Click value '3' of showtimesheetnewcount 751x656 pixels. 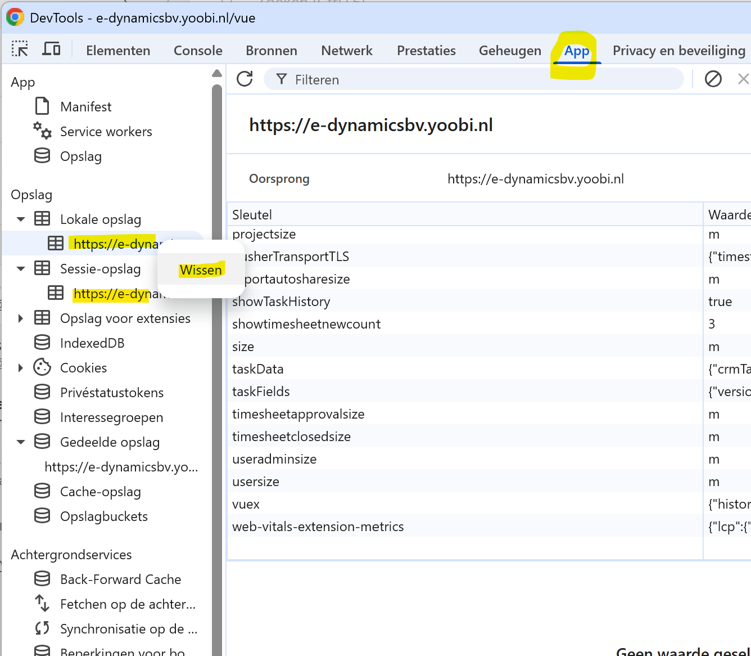(712, 323)
